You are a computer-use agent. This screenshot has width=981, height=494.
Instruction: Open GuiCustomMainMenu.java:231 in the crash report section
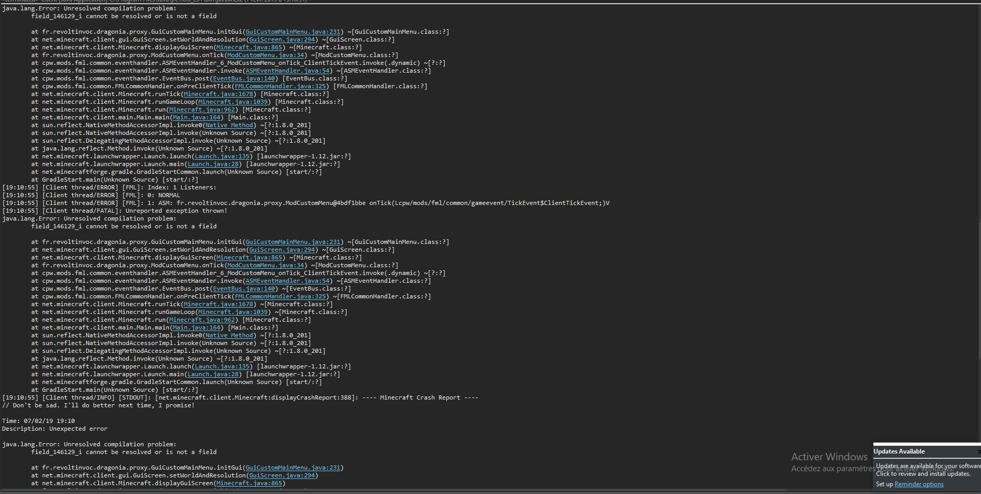click(x=293, y=468)
